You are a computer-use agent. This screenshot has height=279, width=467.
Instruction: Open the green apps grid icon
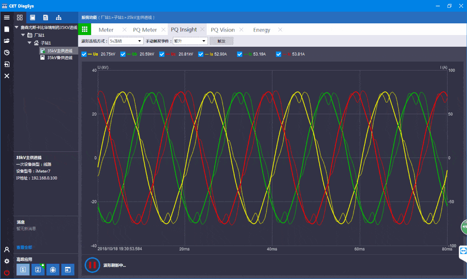tap(85, 29)
